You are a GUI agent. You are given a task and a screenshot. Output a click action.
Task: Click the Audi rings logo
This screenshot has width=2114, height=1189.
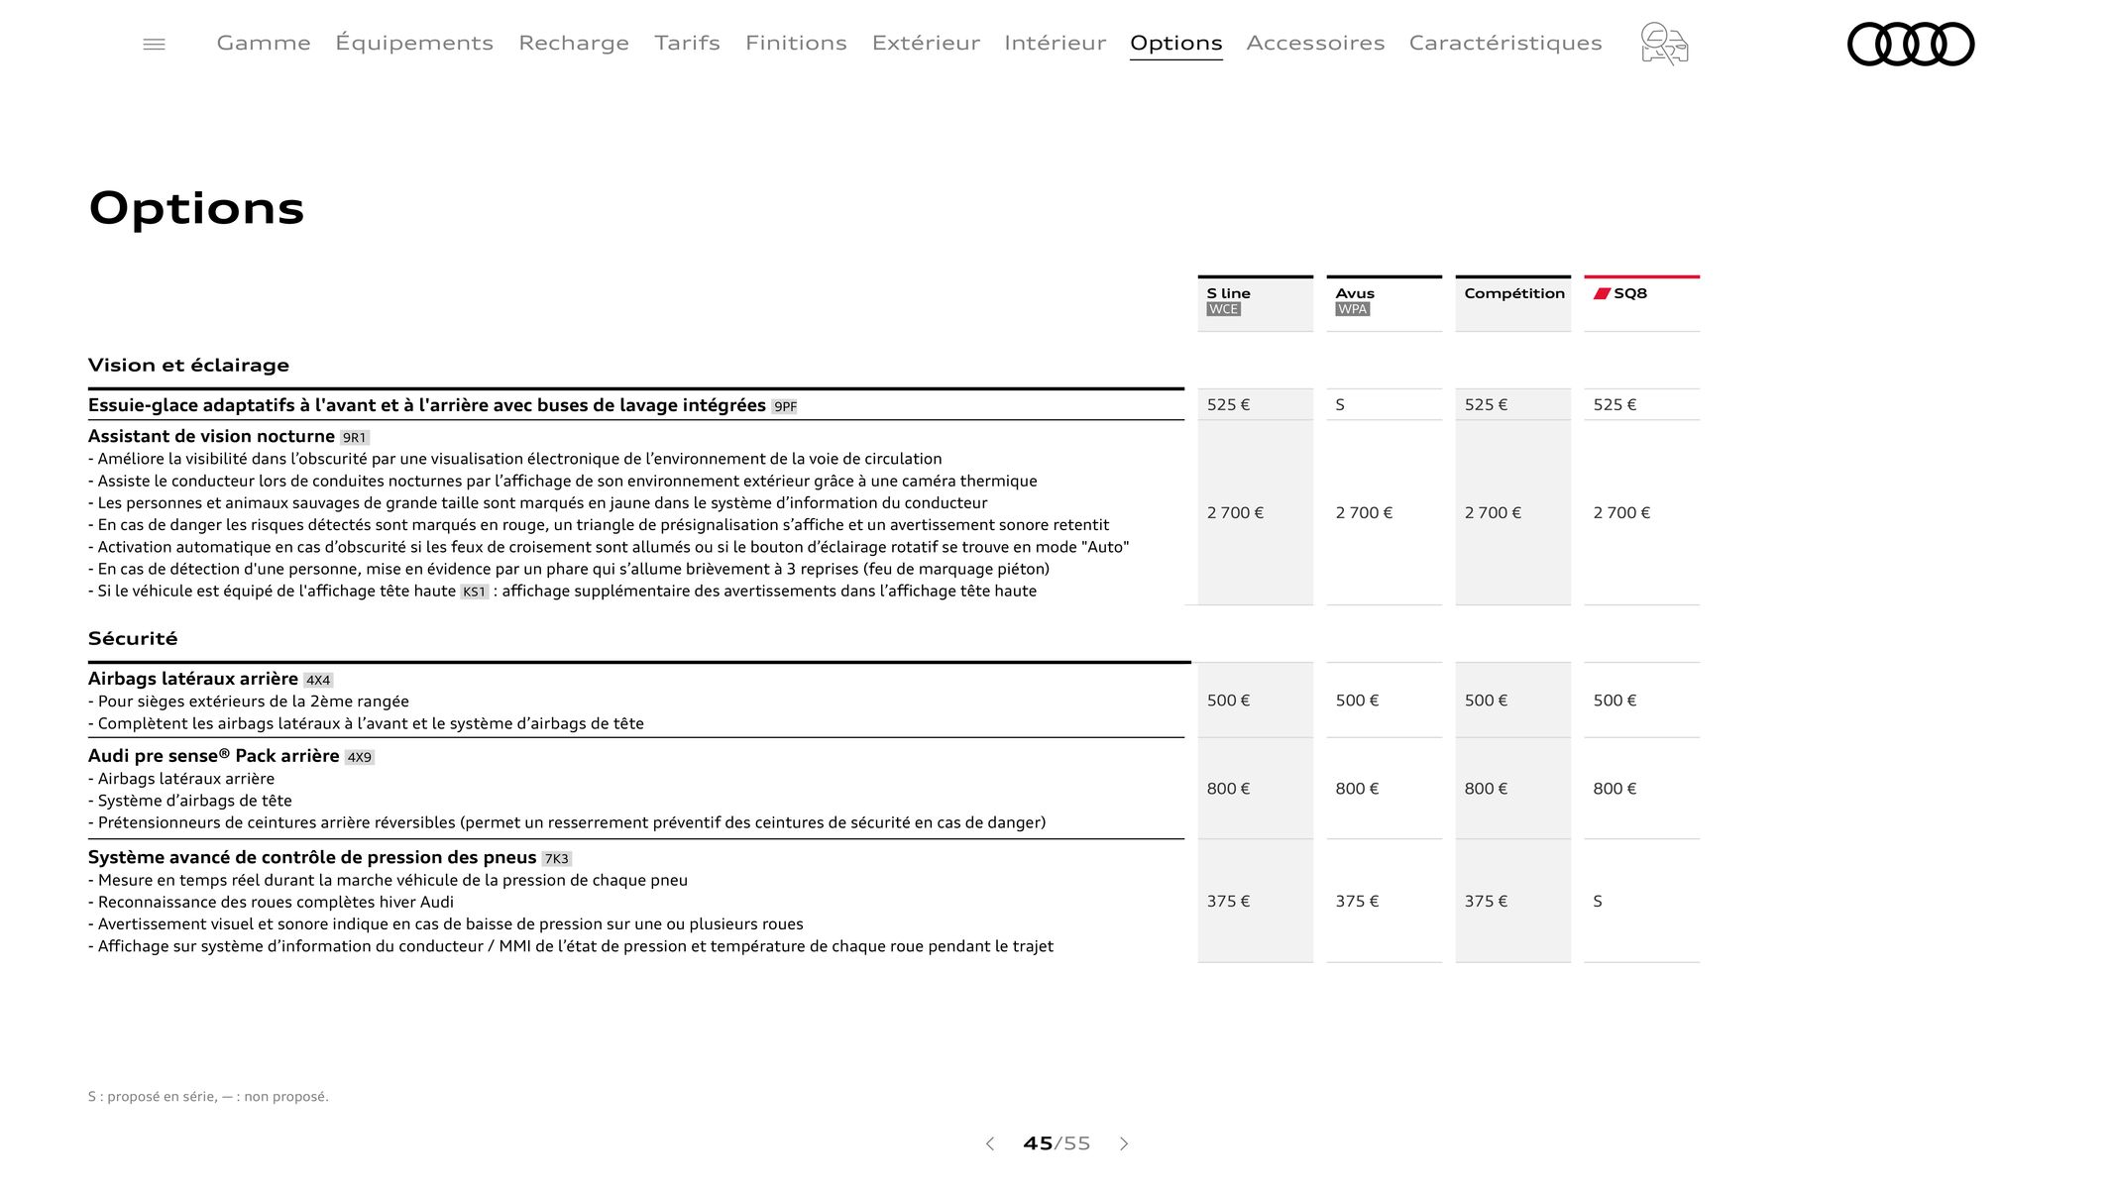coord(1910,44)
